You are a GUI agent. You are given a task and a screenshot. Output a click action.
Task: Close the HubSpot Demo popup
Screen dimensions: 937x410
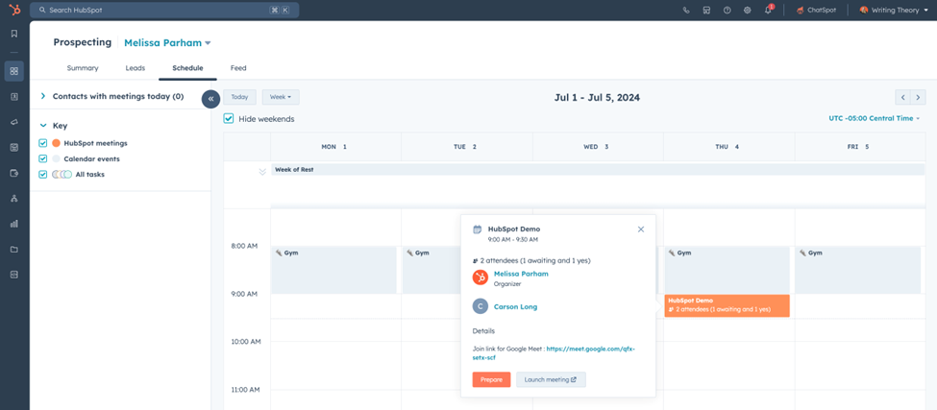tap(641, 229)
